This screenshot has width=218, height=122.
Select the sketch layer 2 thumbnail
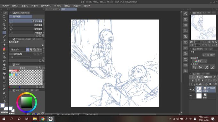(199, 89)
